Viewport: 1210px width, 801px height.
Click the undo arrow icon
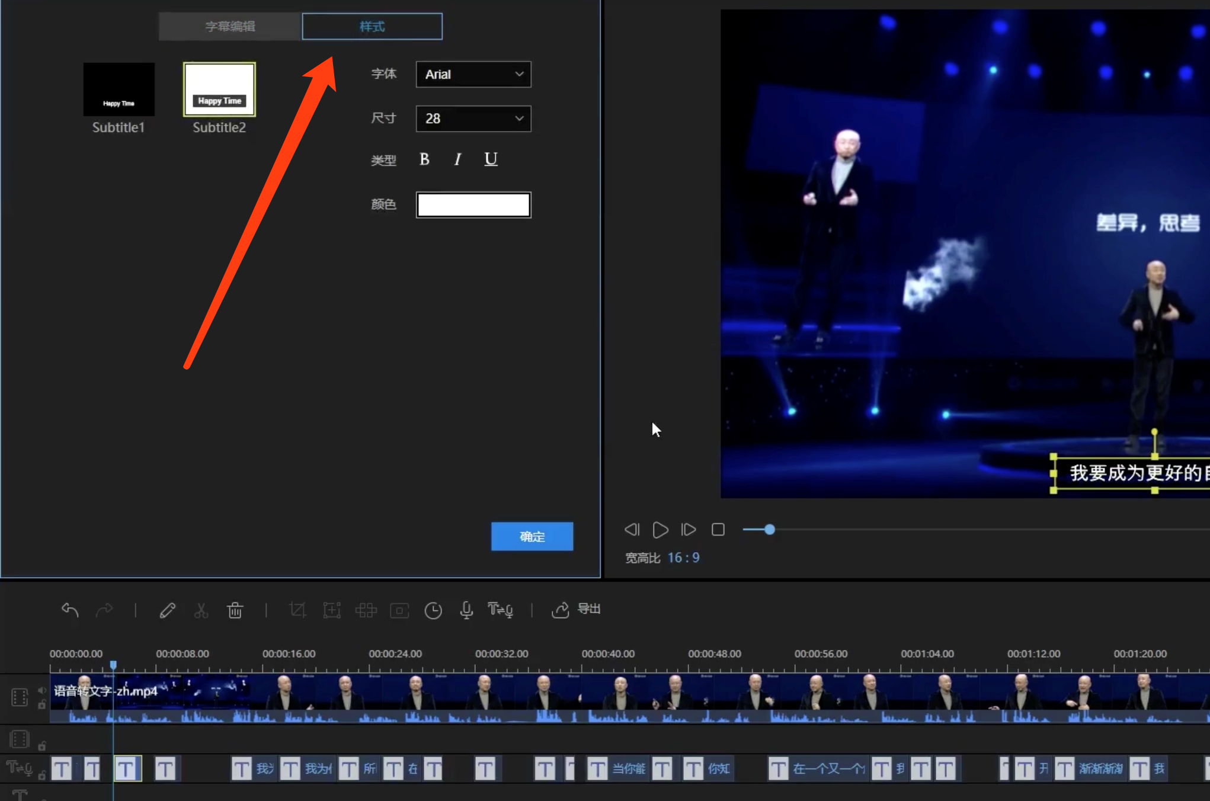[70, 610]
